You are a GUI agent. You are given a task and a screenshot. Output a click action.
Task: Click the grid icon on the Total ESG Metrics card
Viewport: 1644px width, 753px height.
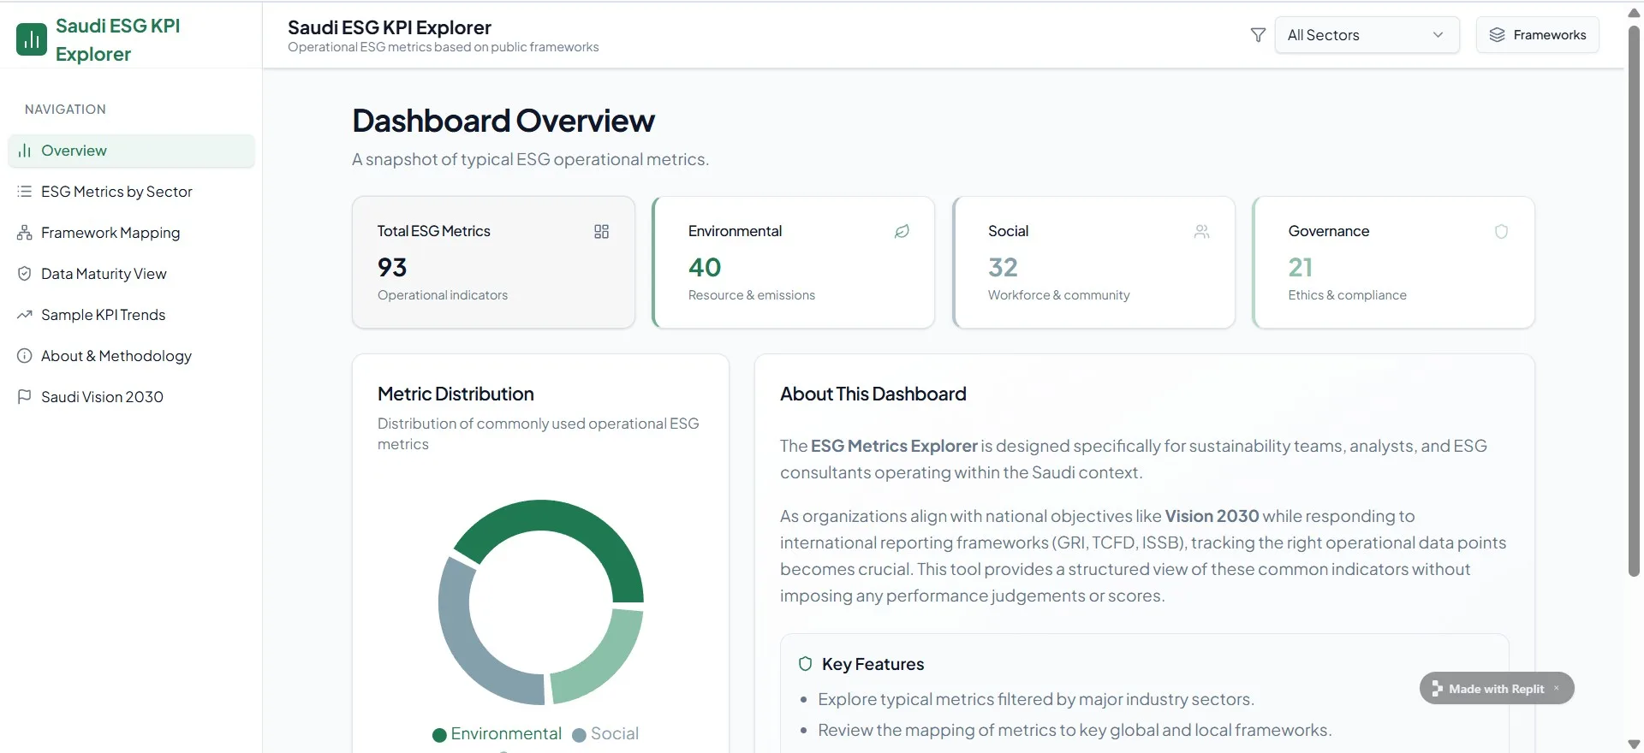(x=602, y=232)
